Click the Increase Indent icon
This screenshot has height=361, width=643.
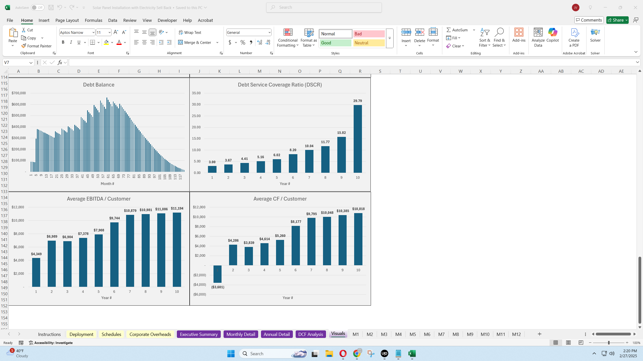[169, 42]
